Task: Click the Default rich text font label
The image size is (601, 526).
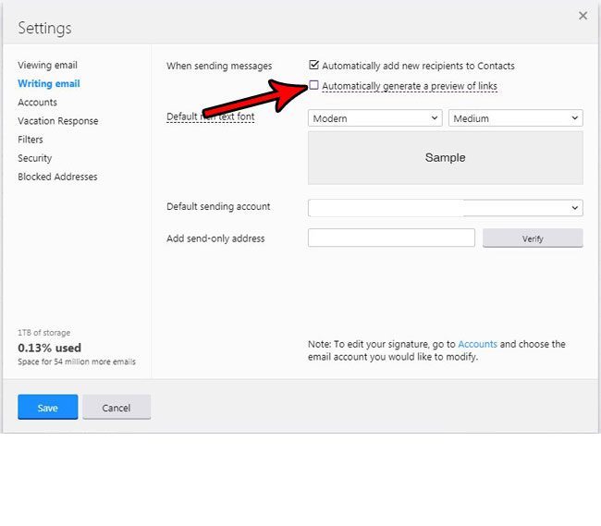Action: tap(210, 117)
